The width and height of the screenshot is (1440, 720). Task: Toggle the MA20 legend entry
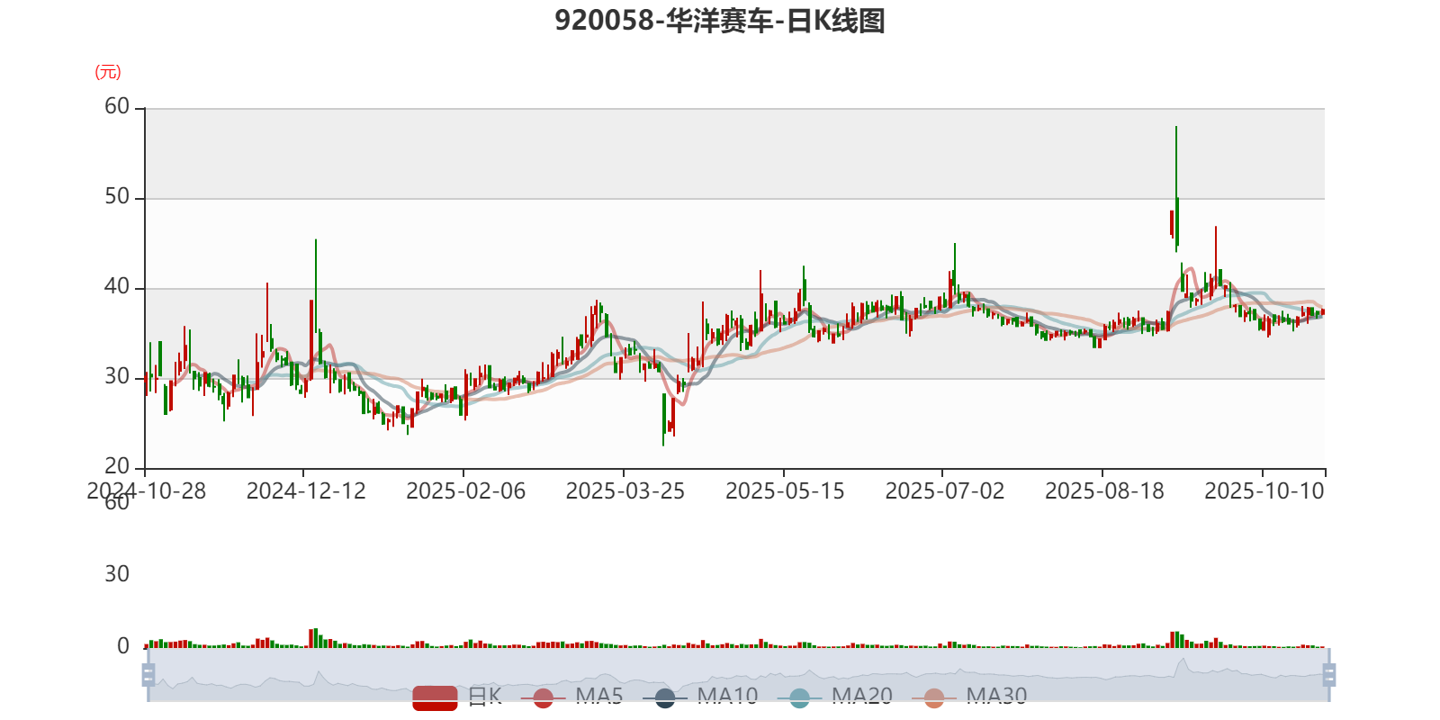[835, 697]
